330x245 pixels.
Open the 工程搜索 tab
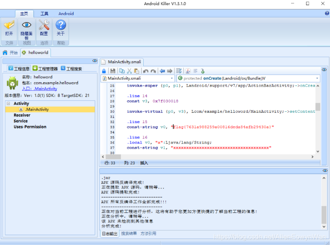(x=71, y=69)
